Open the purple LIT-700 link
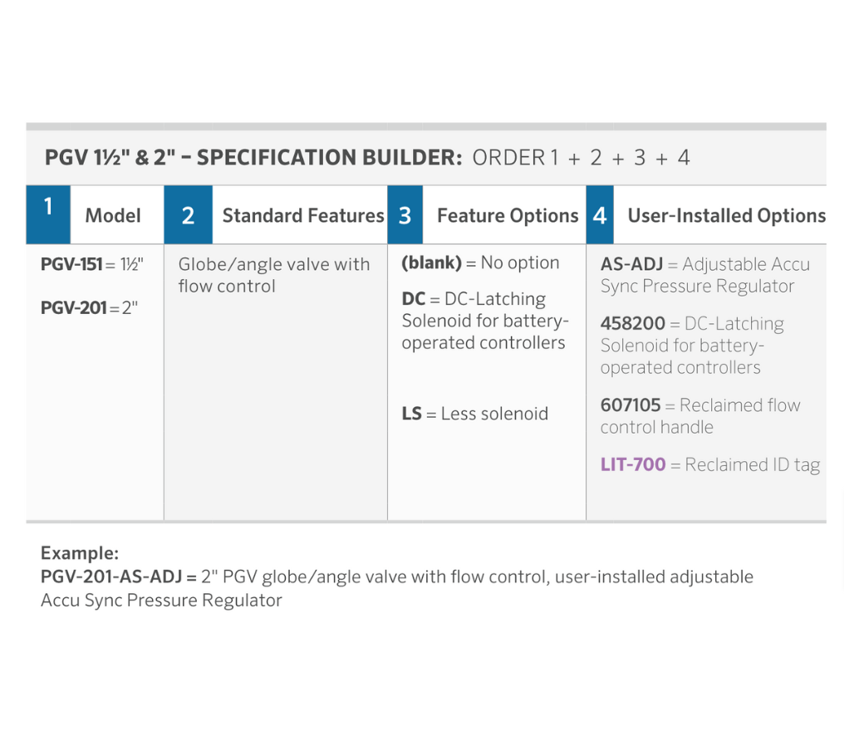This screenshot has width=864, height=731. click(x=633, y=465)
